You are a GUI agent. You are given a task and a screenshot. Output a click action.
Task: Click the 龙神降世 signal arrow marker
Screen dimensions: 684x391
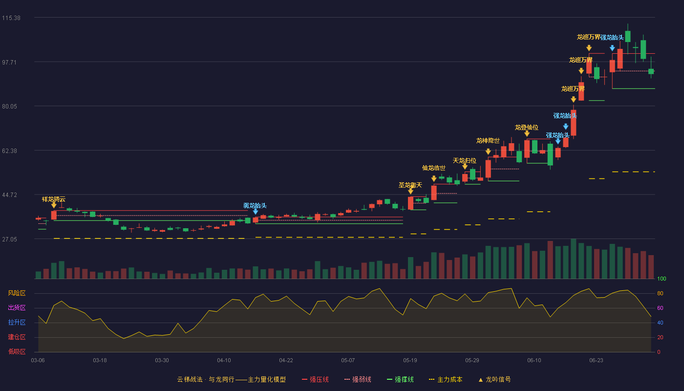[x=488, y=152]
